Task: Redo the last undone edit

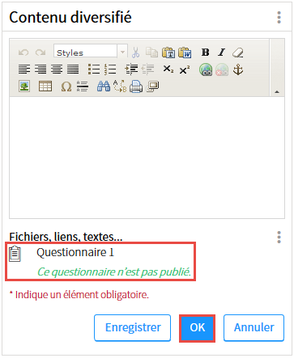Action: click(x=40, y=53)
